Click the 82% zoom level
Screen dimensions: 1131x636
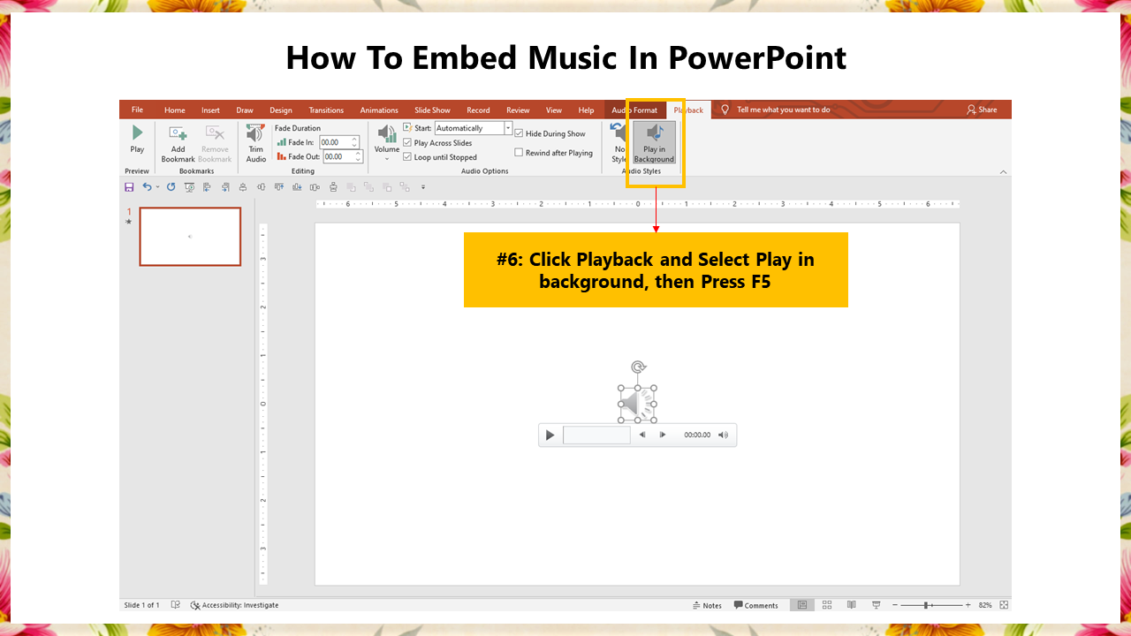pos(985,605)
